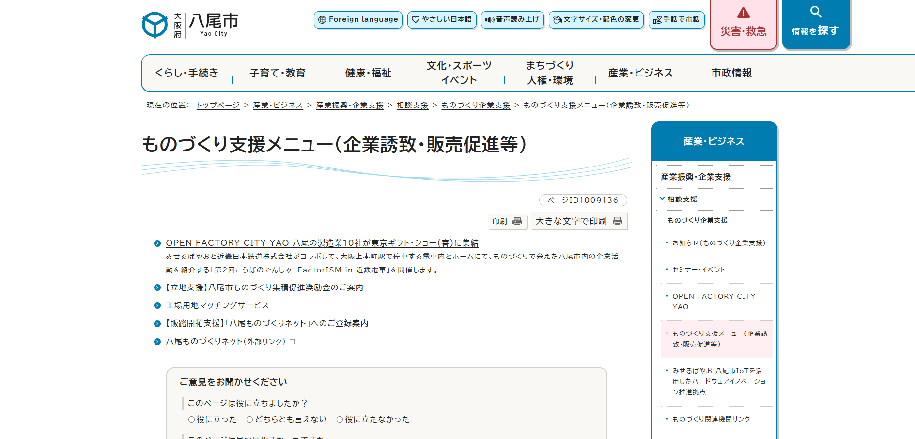Open 産業・ビジネス navigation menu
This screenshot has width=915, height=439.
pyautogui.click(x=641, y=73)
